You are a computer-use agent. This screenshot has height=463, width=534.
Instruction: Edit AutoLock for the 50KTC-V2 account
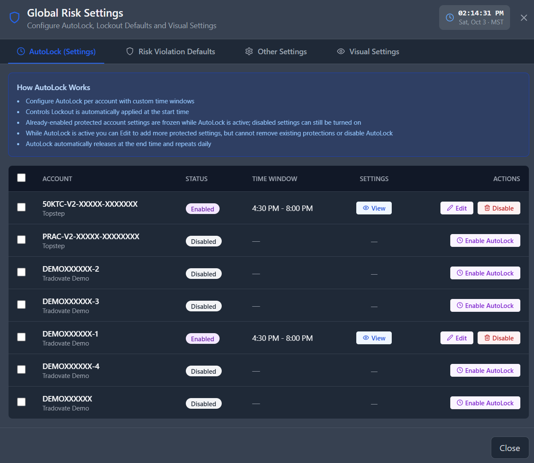pos(457,208)
